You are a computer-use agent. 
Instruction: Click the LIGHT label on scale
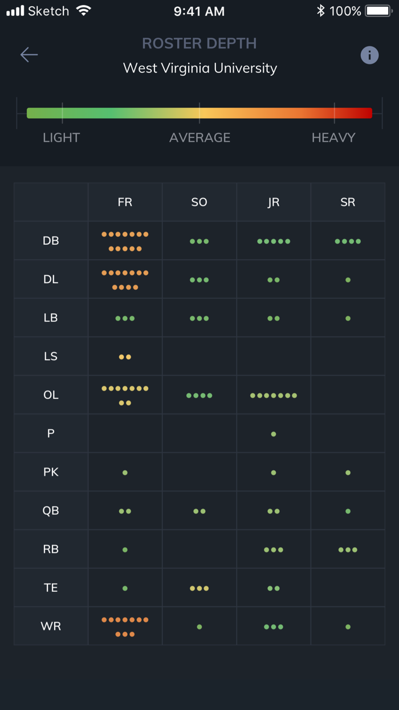61,138
